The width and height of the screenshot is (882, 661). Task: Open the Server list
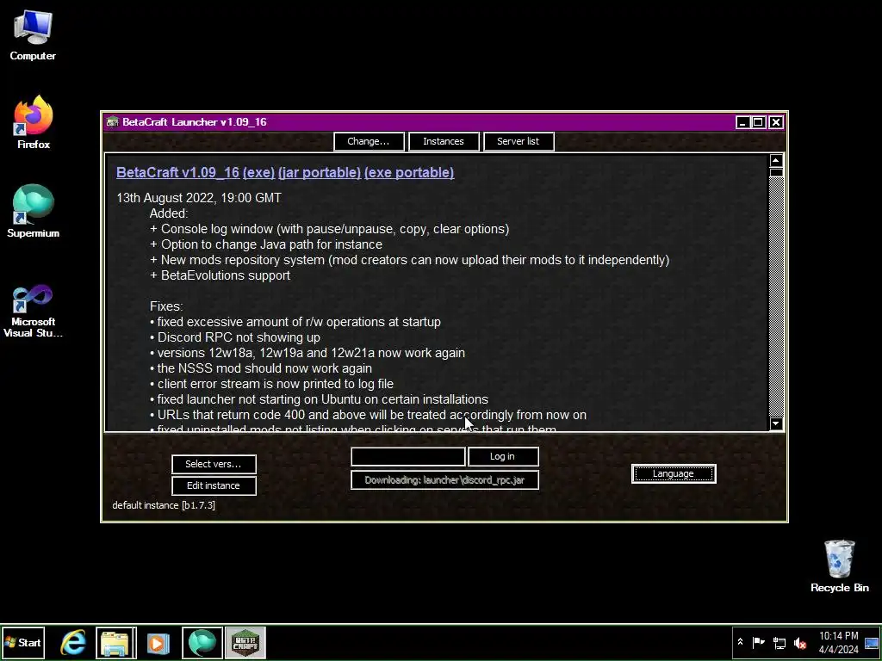tap(518, 142)
